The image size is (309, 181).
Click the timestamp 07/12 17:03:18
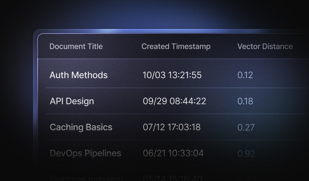(x=171, y=127)
